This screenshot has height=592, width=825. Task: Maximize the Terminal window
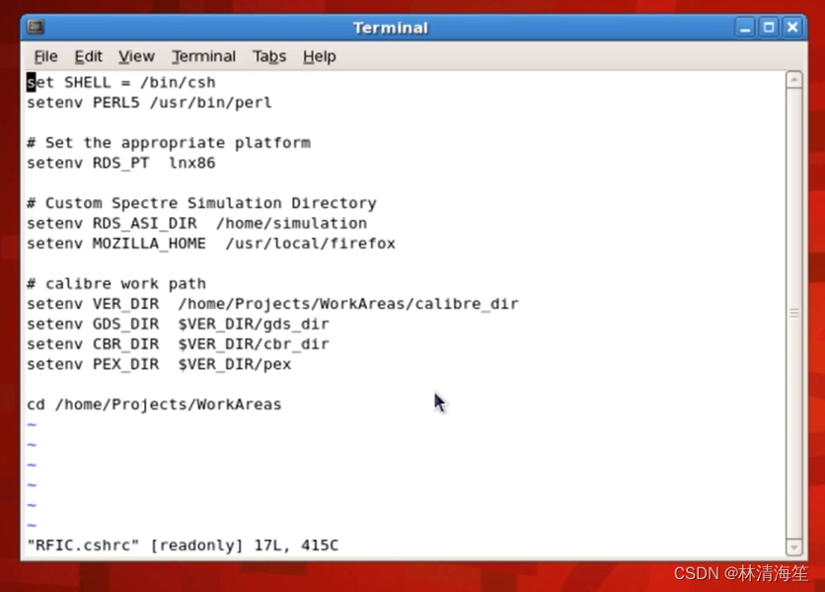[768, 28]
